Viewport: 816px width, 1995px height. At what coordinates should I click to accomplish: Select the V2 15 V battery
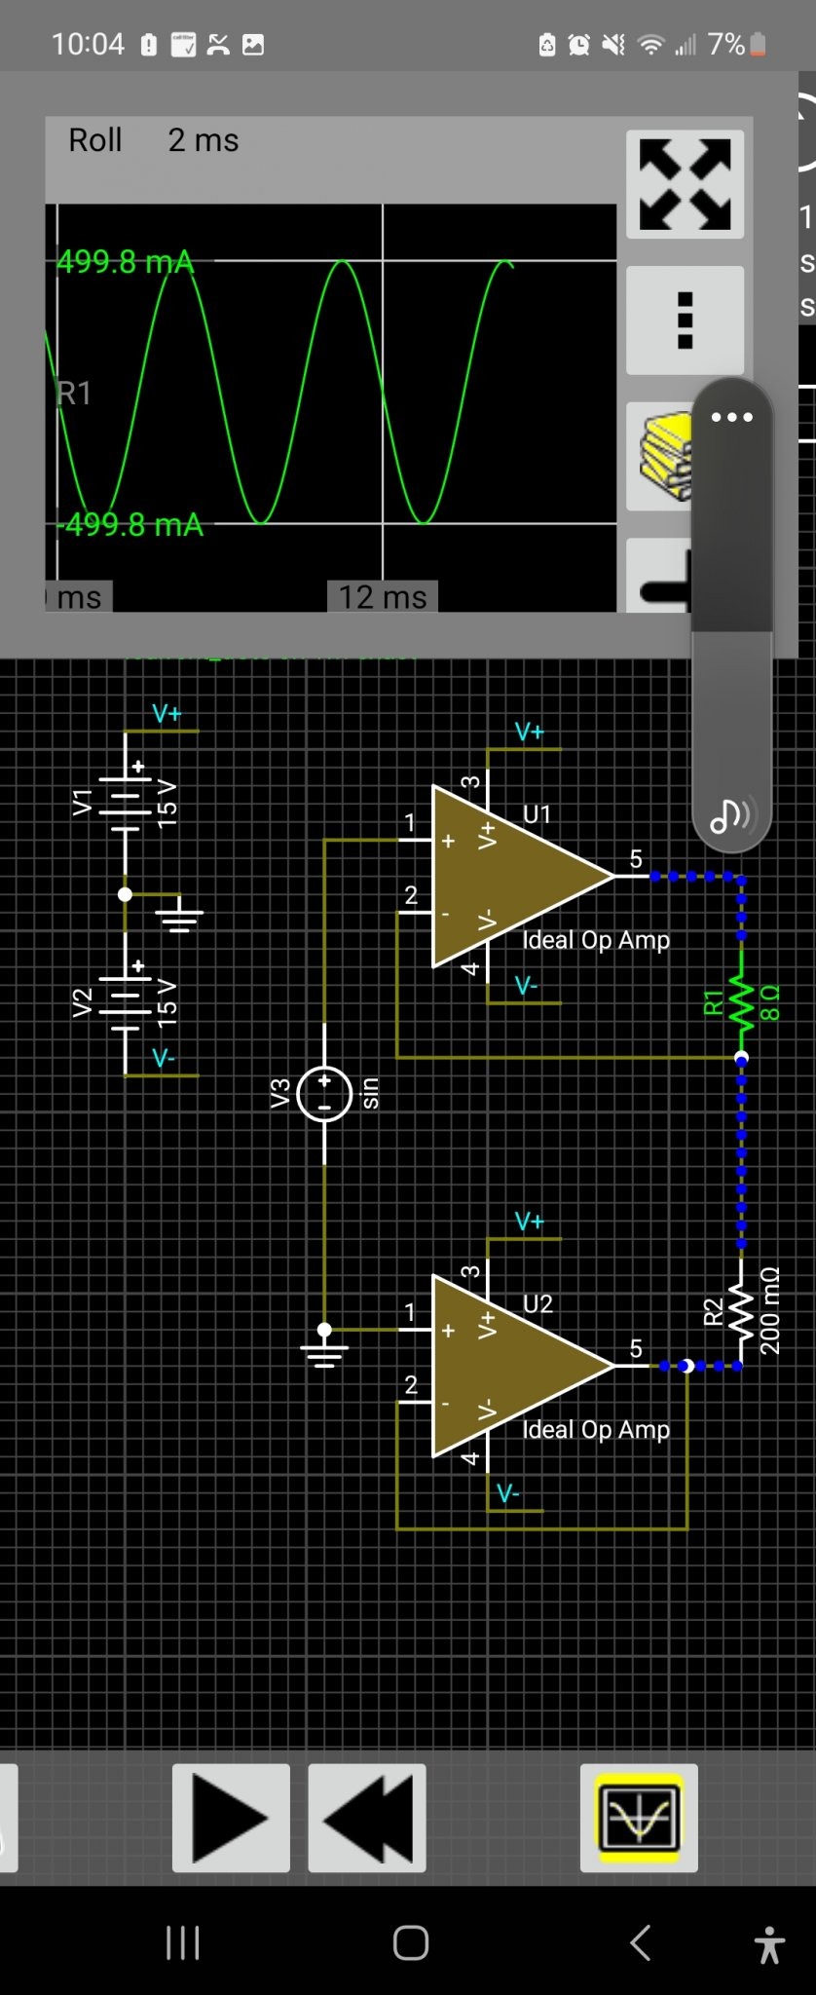click(x=125, y=1001)
